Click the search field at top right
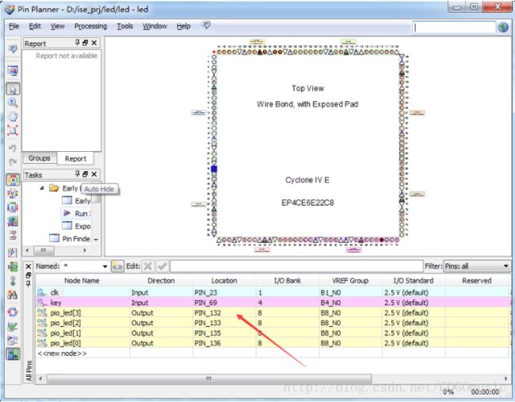The height and width of the screenshot is (402, 515). pos(454,28)
